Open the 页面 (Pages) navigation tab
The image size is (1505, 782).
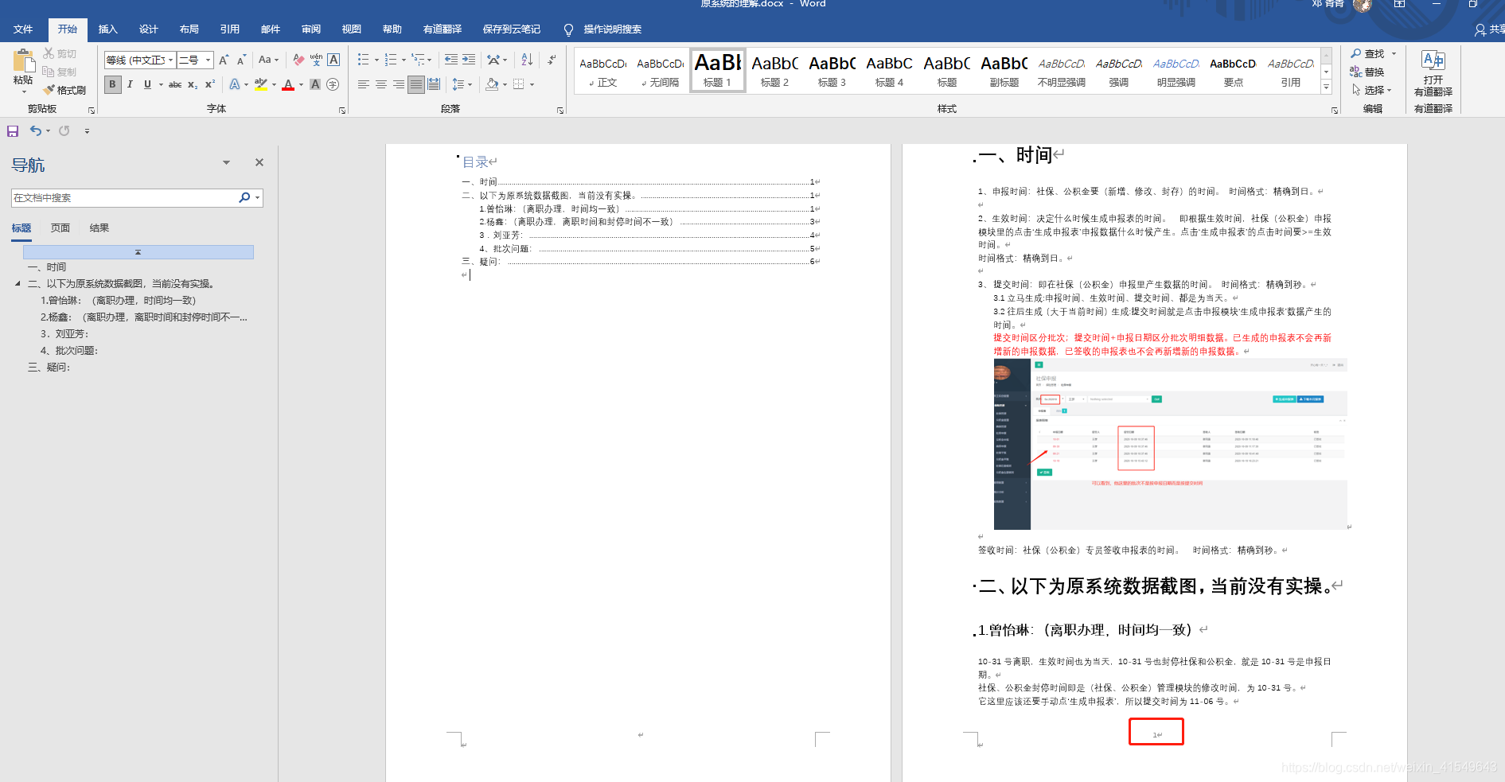[x=60, y=228]
